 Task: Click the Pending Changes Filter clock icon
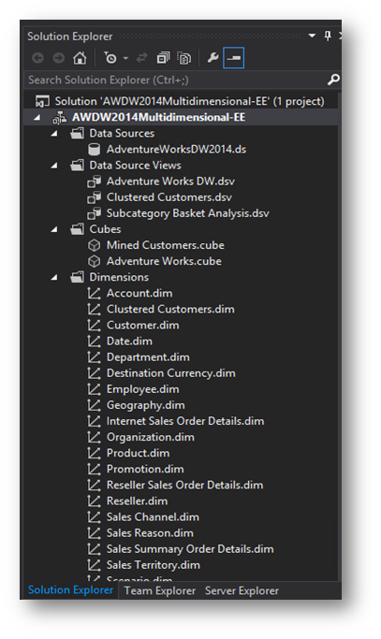110,58
